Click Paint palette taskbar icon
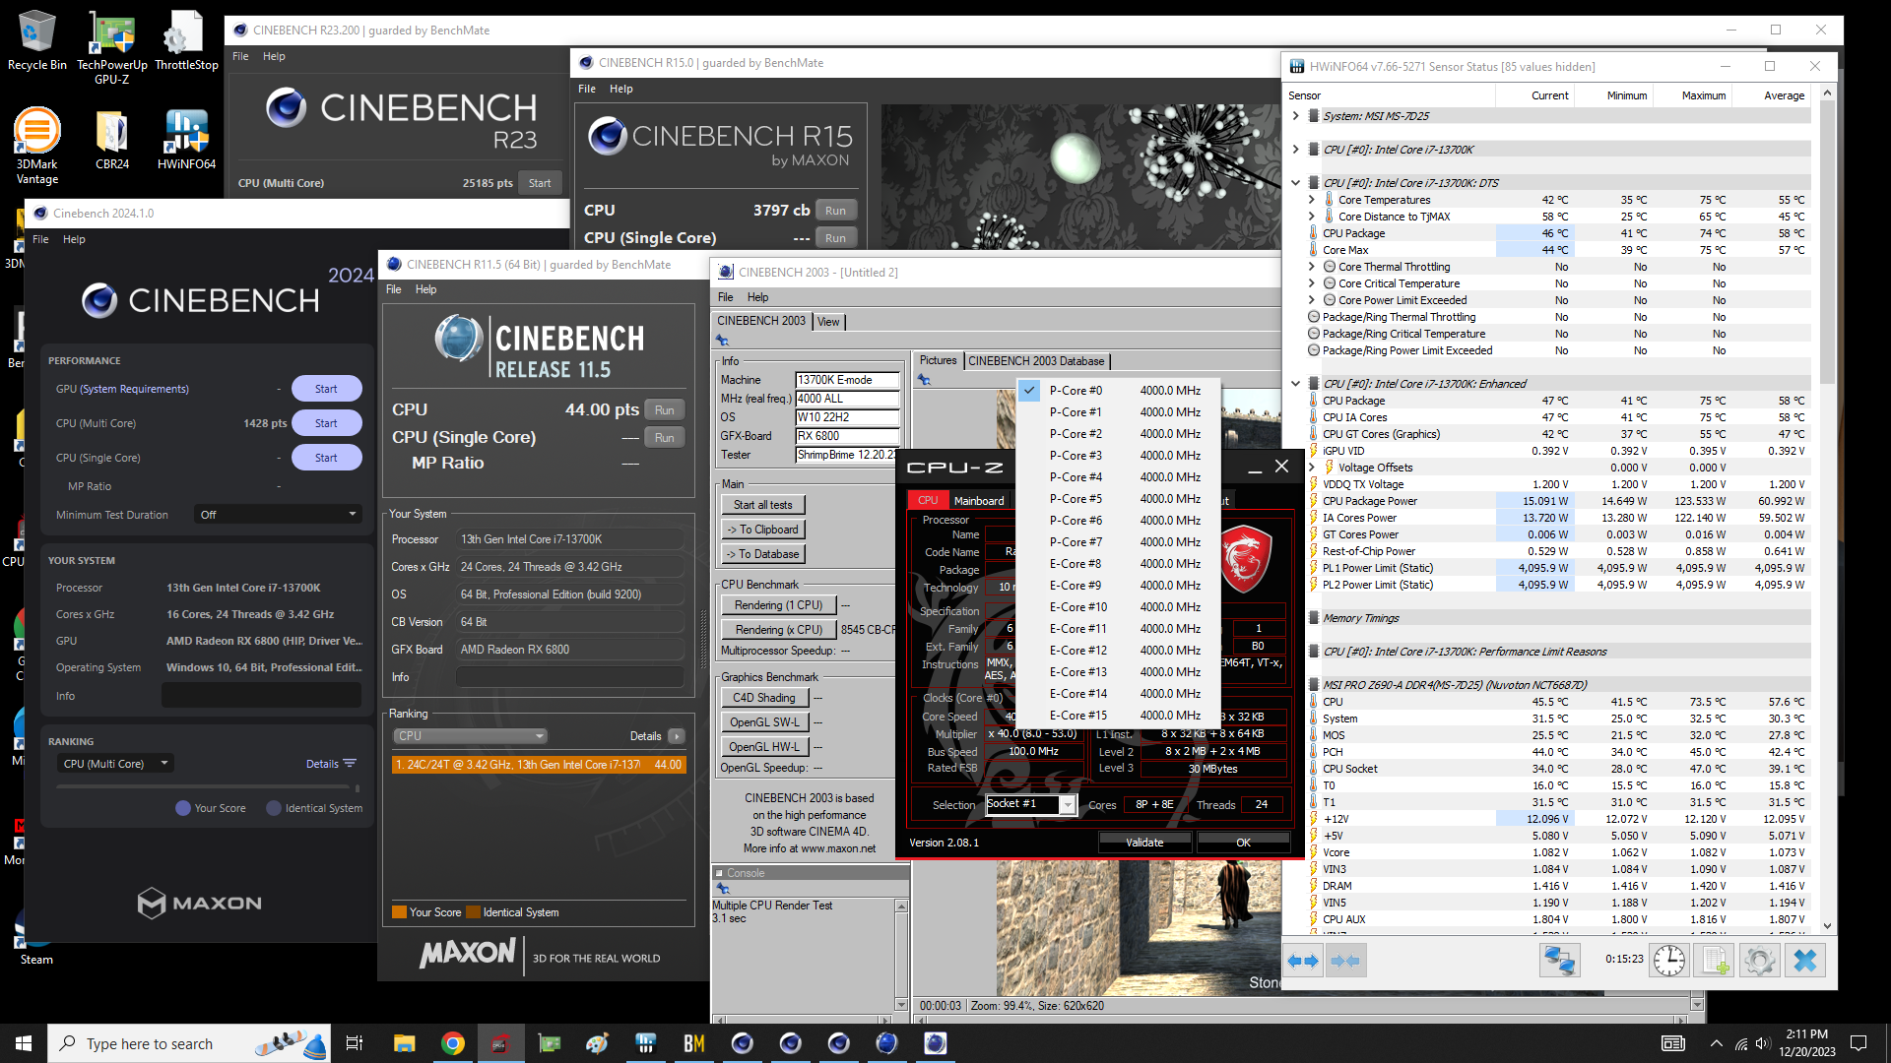 [597, 1043]
